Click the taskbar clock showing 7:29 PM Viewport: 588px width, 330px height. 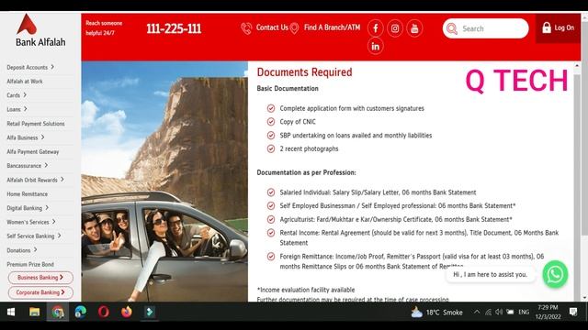pos(548,312)
